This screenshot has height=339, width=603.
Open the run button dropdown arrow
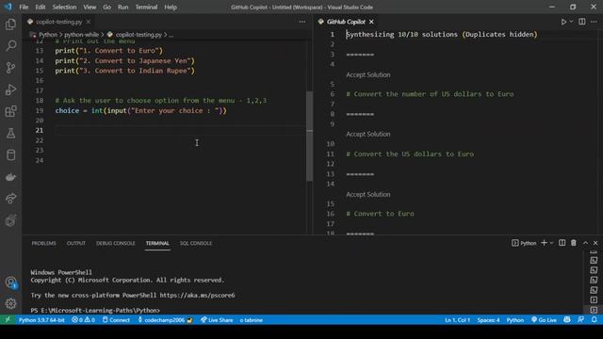point(571,22)
